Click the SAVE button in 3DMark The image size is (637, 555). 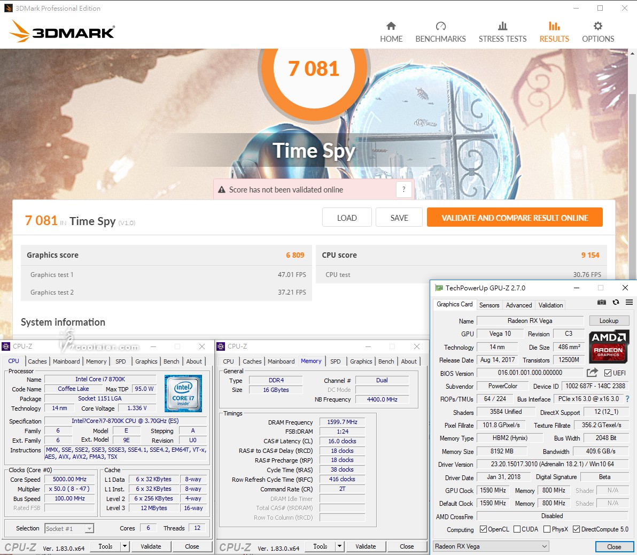399,218
